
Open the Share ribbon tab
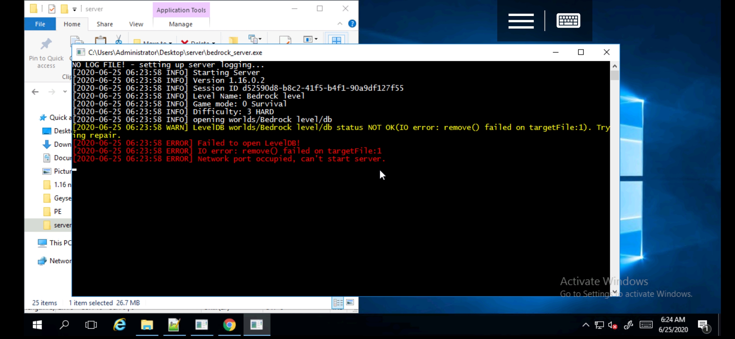(105, 24)
